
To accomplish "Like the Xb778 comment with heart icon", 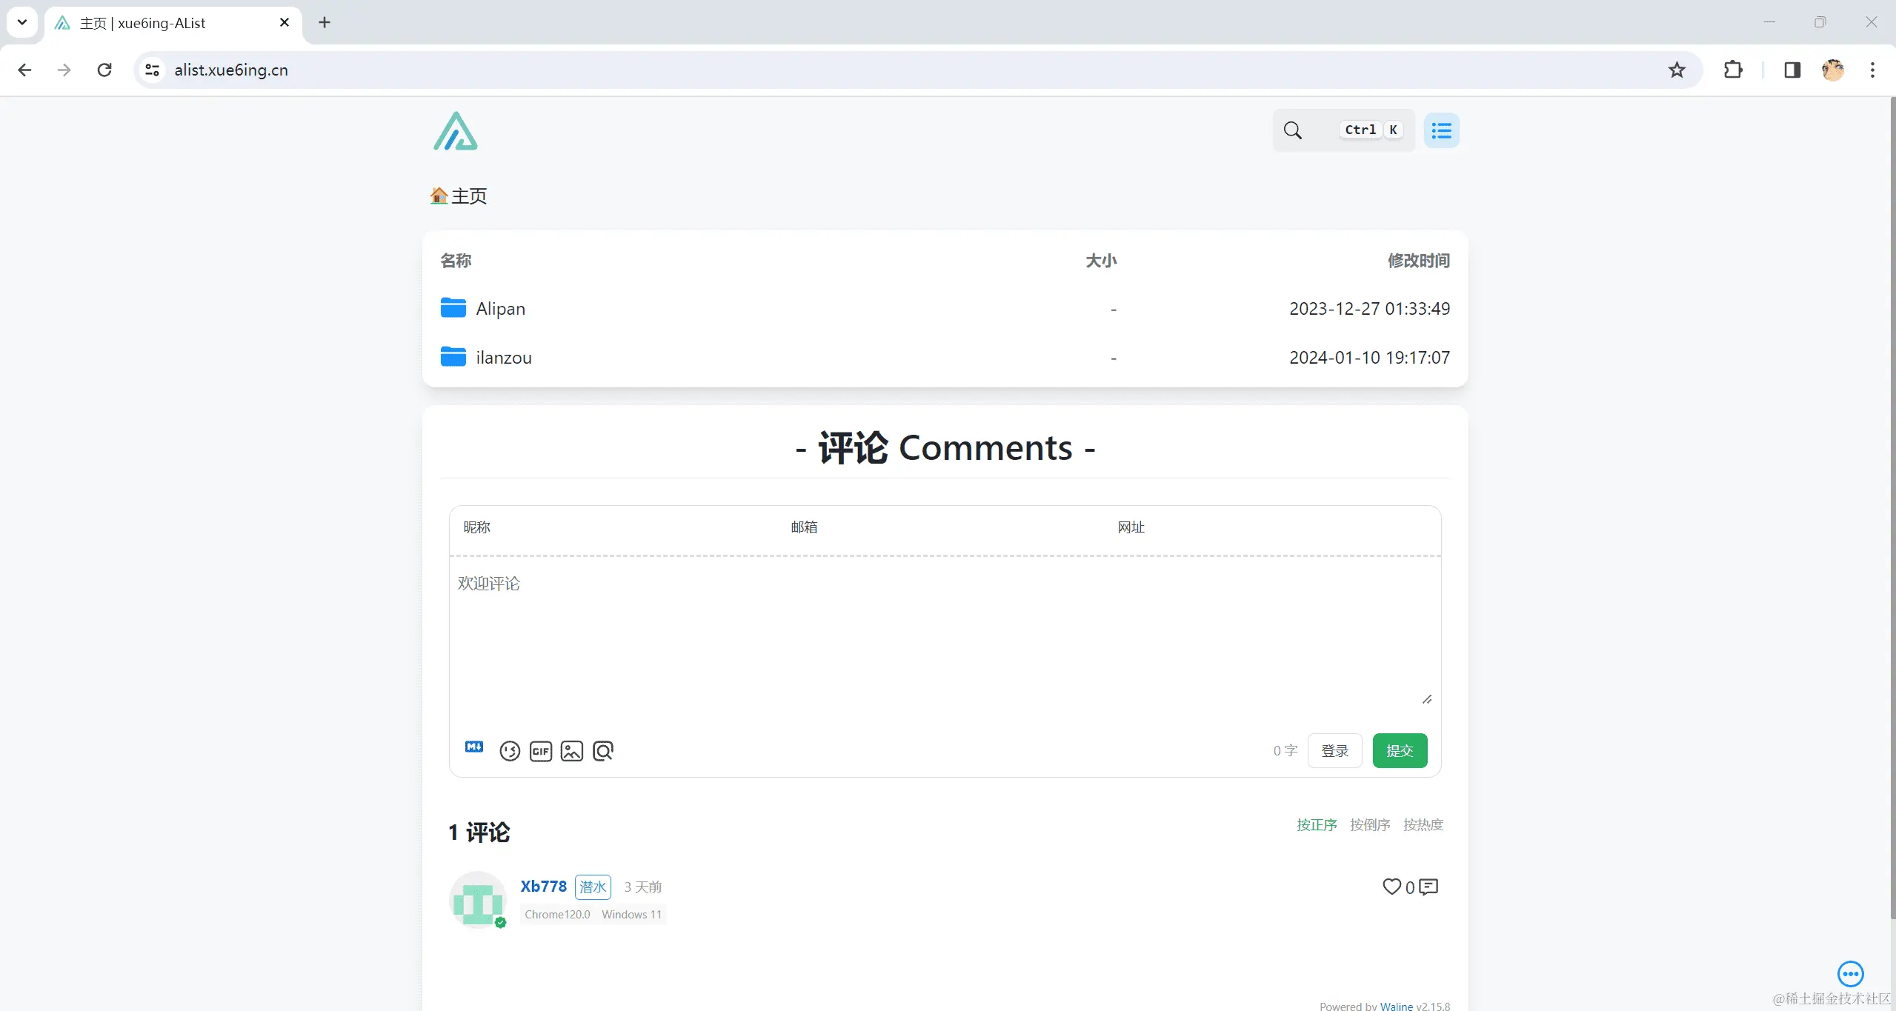I will pyautogui.click(x=1391, y=887).
